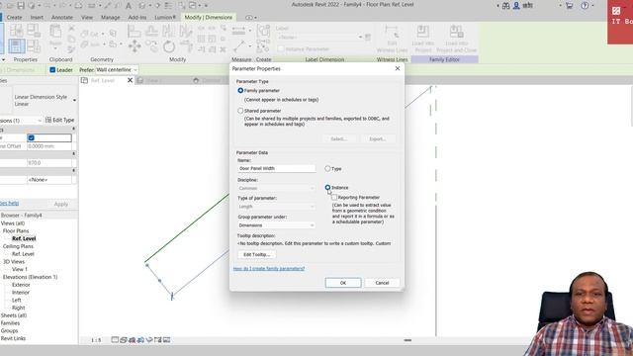Click the Edit Type button
The width and height of the screenshot is (633, 356).
coord(59,120)
